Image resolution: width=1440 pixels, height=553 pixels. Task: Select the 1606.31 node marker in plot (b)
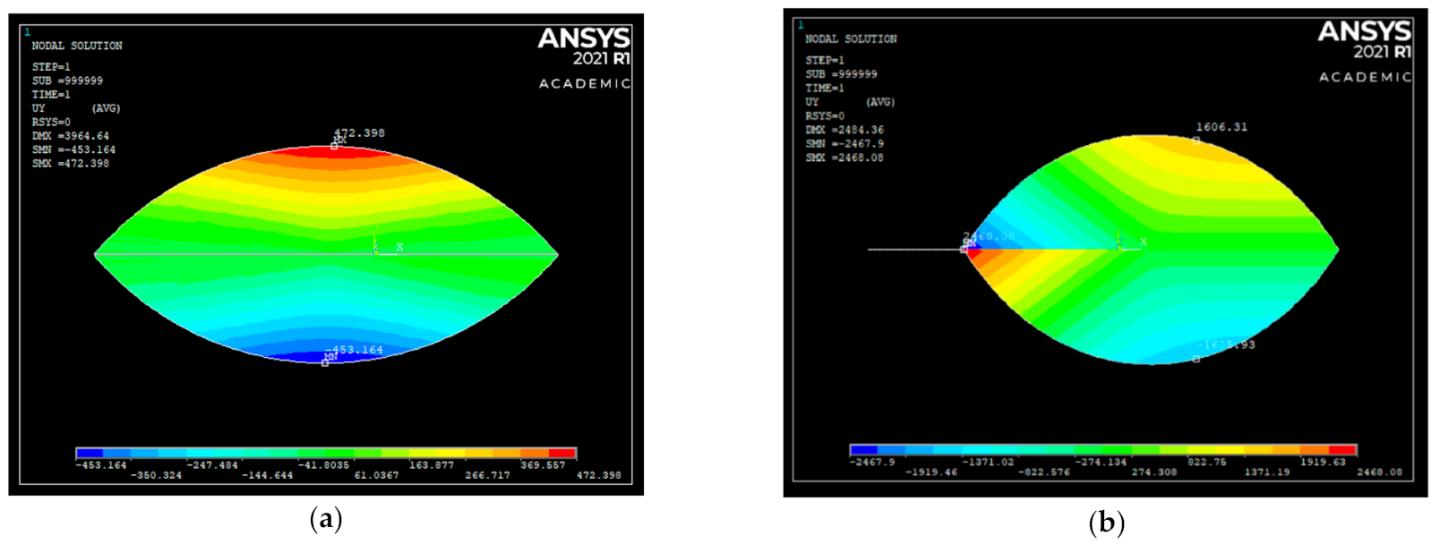pos(1196,140)
